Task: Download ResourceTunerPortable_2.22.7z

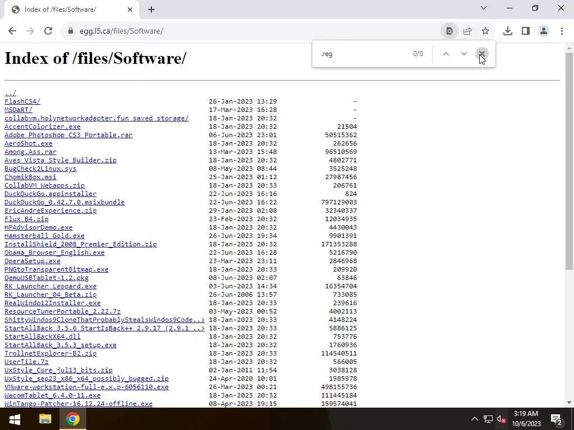Action: [x=63, y=311]
